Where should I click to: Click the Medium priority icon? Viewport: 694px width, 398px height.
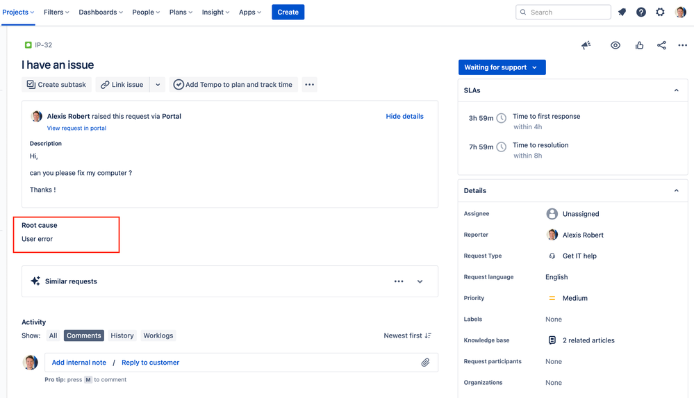[552, 299]
